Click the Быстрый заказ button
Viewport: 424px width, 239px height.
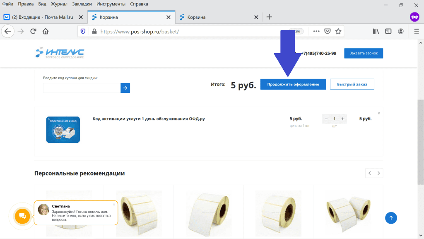(352, 84)
